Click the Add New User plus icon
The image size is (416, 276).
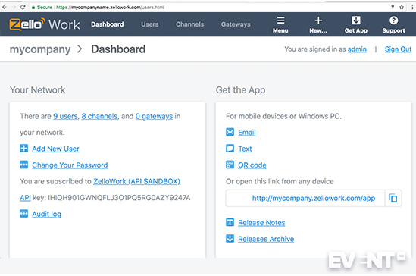pos(24,149)
